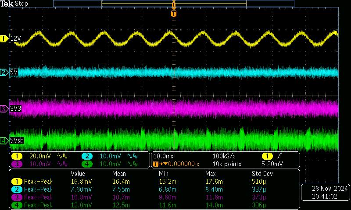Click the record view bar at top
This screenshot has height=210, width=351.
174,3
